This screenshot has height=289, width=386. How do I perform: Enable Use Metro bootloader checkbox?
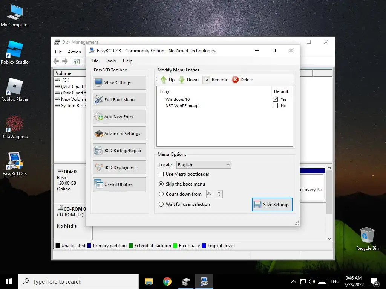click(161, 174)
